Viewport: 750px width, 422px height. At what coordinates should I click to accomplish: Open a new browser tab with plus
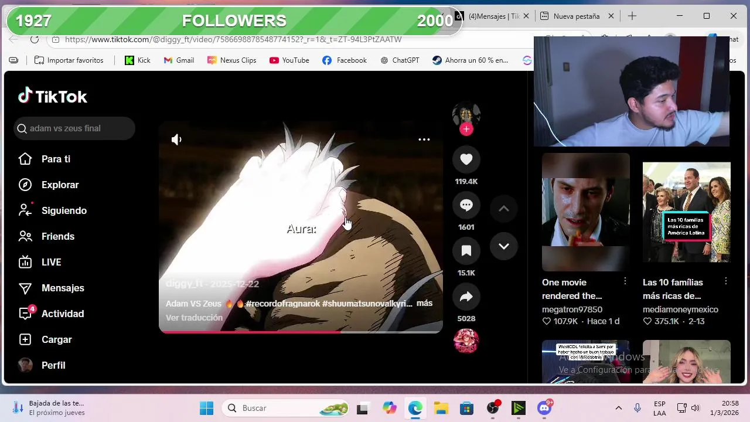tap(632, 16)
